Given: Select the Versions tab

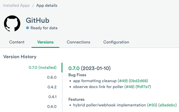Looking at the screenshot, I should (46, 42).
